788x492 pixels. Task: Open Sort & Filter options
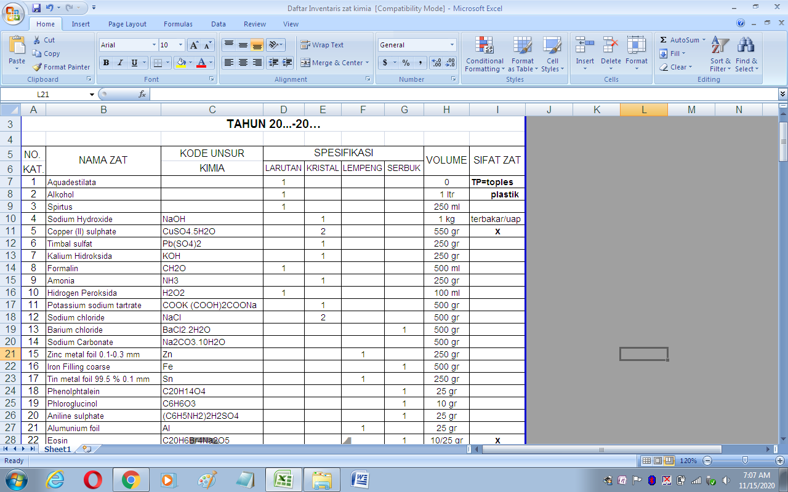(720, 54)
